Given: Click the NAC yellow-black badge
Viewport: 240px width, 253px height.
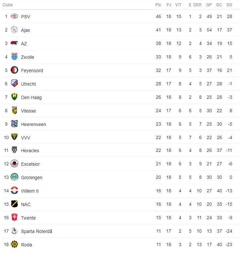Looking at the screenshot, I should pyautogui.click(x=14, y=204).
